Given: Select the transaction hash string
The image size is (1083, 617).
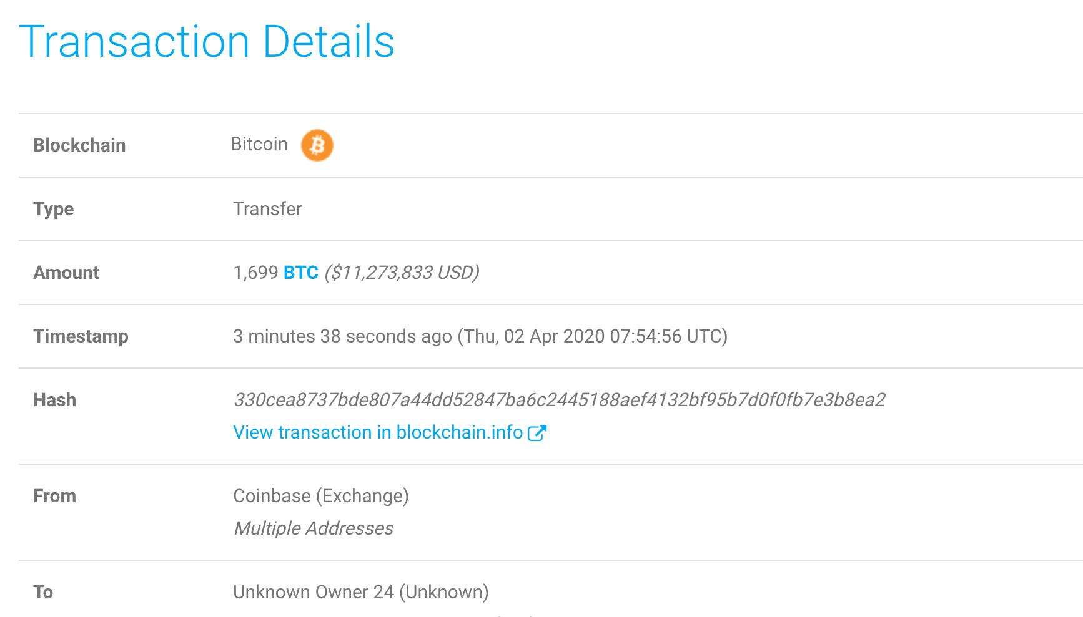Looking at the screenshot, I should click(559, 400).
